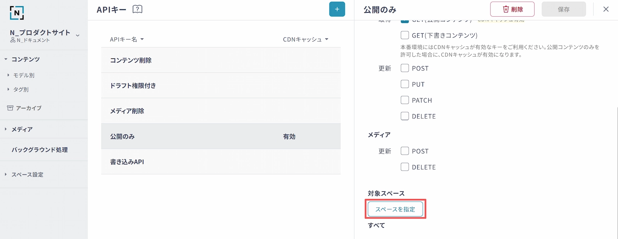Tick the content DELETE checkbox
Image resolution: width=618 pixels, height=239 pixels.
pyautogui.click(x=405, y=116)
